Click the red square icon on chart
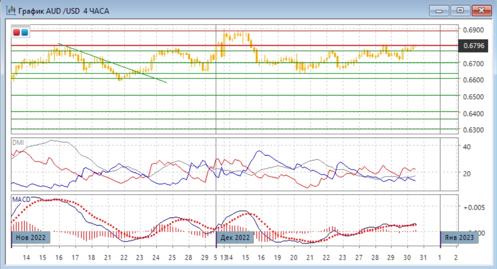The width and height of the screenshot is (497, 269). point(17,32)
